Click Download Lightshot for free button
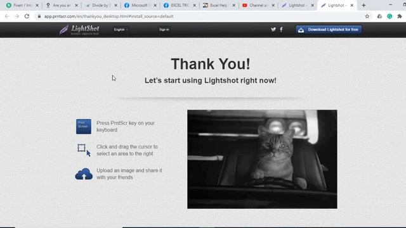 [x=329, y=30]
